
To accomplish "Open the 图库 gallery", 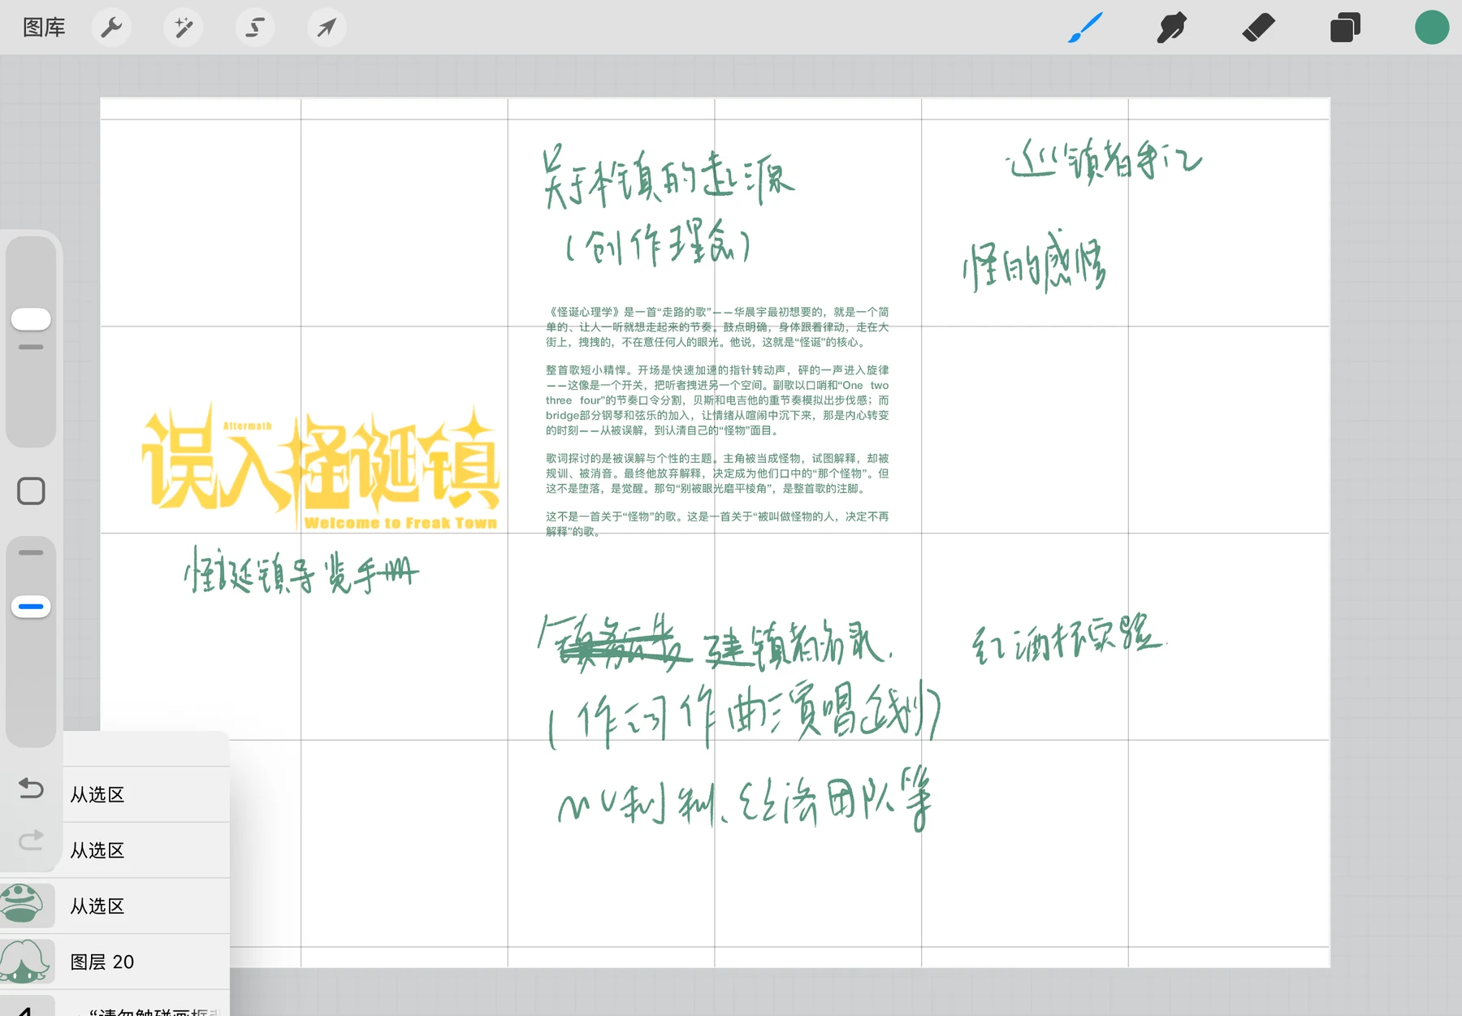I will (x=44, y=28).
